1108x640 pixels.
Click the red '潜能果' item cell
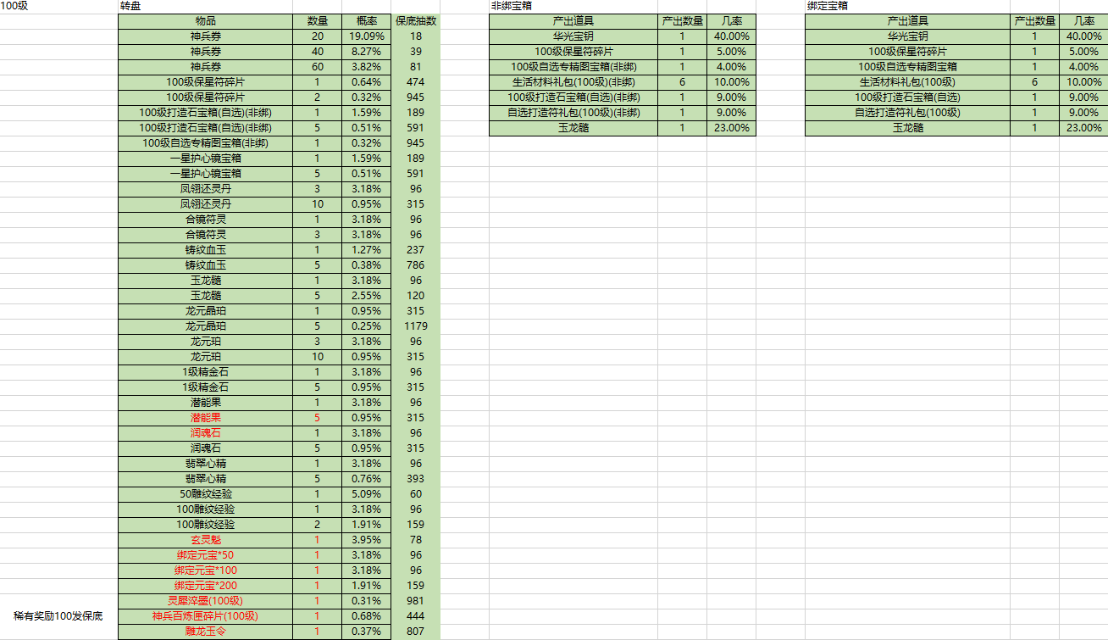tap(205, 418)
